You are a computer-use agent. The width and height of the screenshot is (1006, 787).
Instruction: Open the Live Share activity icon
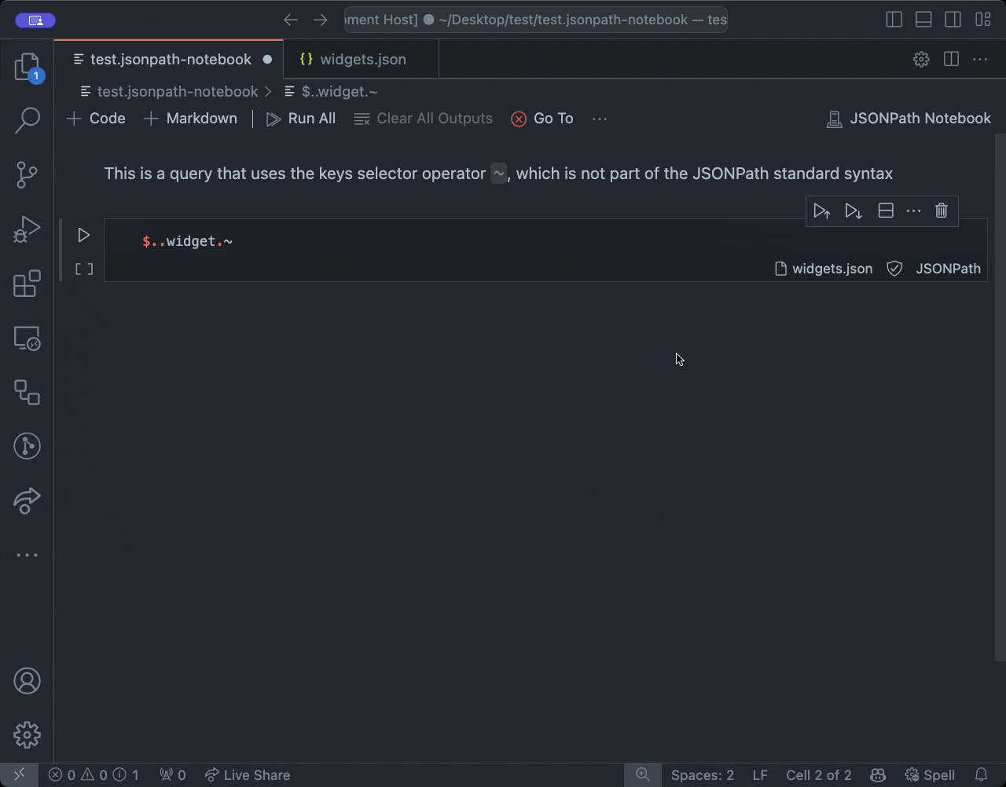(28, 501)
